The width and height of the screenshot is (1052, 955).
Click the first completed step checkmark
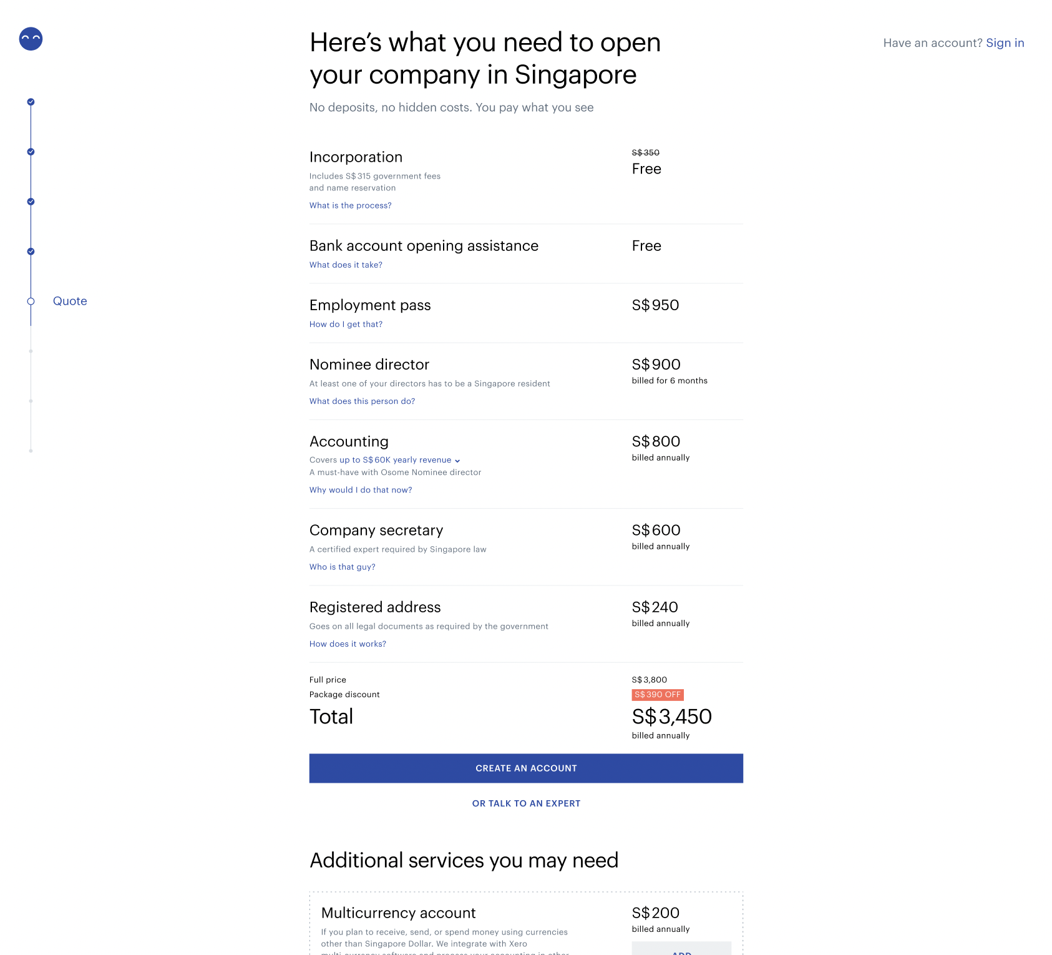pos(31,102)
